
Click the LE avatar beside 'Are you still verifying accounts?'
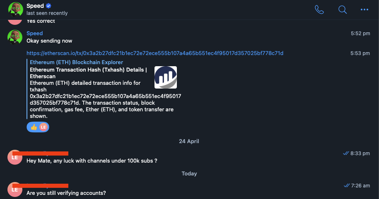(15, 189)
